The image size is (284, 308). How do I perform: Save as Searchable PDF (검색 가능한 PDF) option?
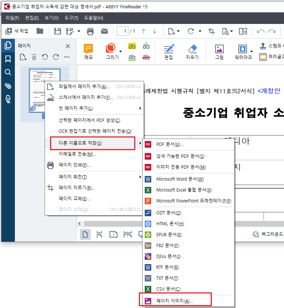tap(189, 156)
